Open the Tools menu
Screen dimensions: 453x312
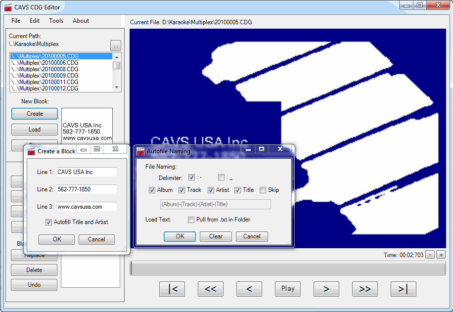(x=56, y=21)
